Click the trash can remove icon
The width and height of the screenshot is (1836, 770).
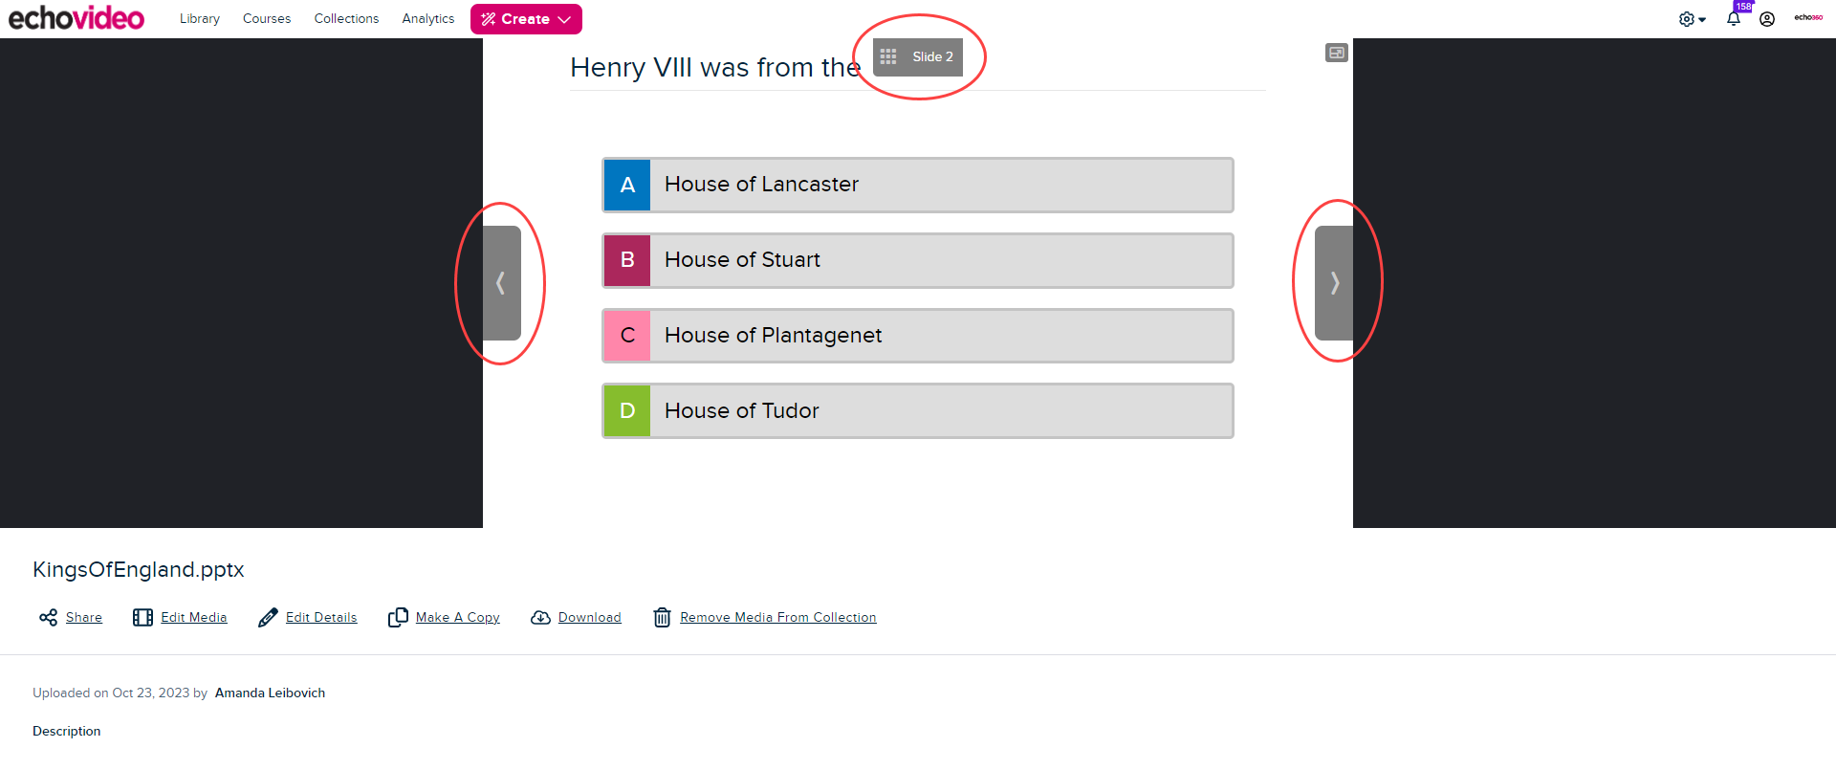coord(662,618)
